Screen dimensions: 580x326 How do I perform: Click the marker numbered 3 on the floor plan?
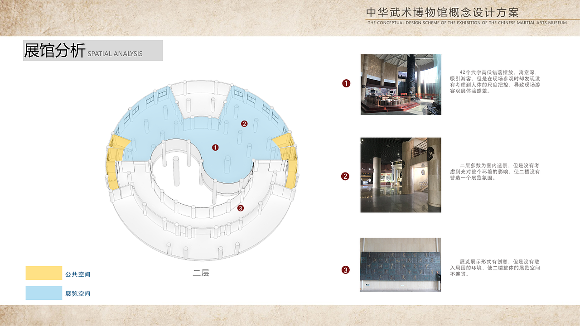pyautogui.click(x=241, y=208)
